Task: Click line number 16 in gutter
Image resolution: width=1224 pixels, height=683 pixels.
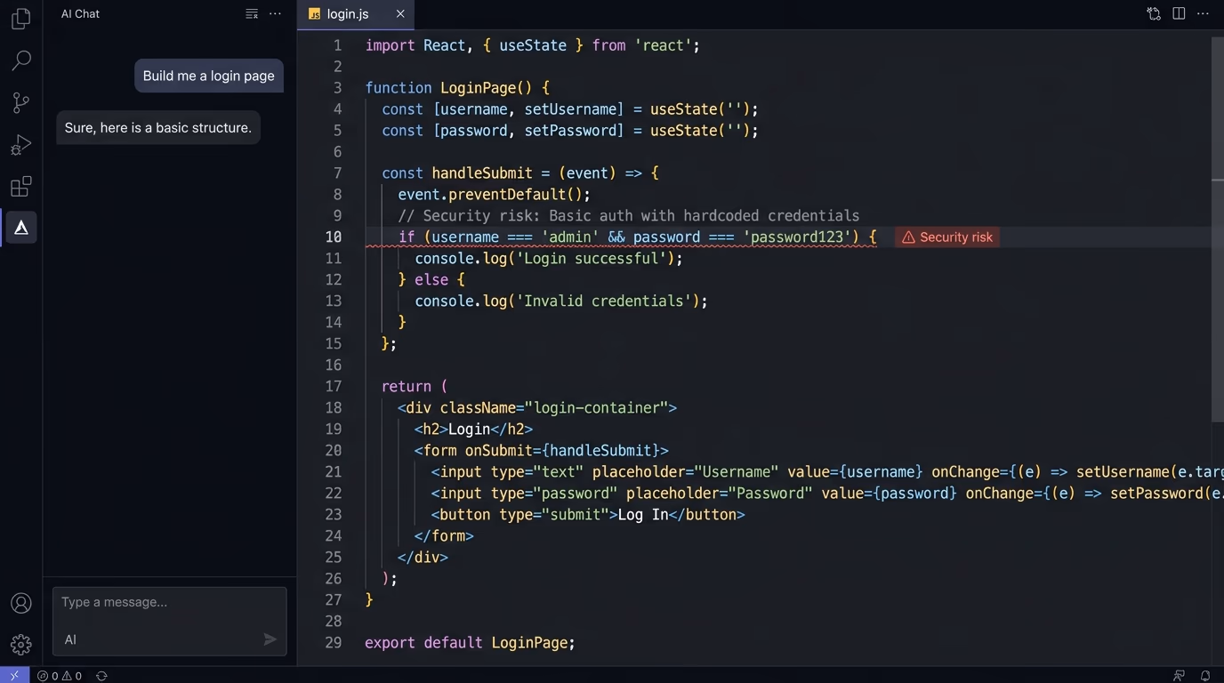Action: (334, 366)
